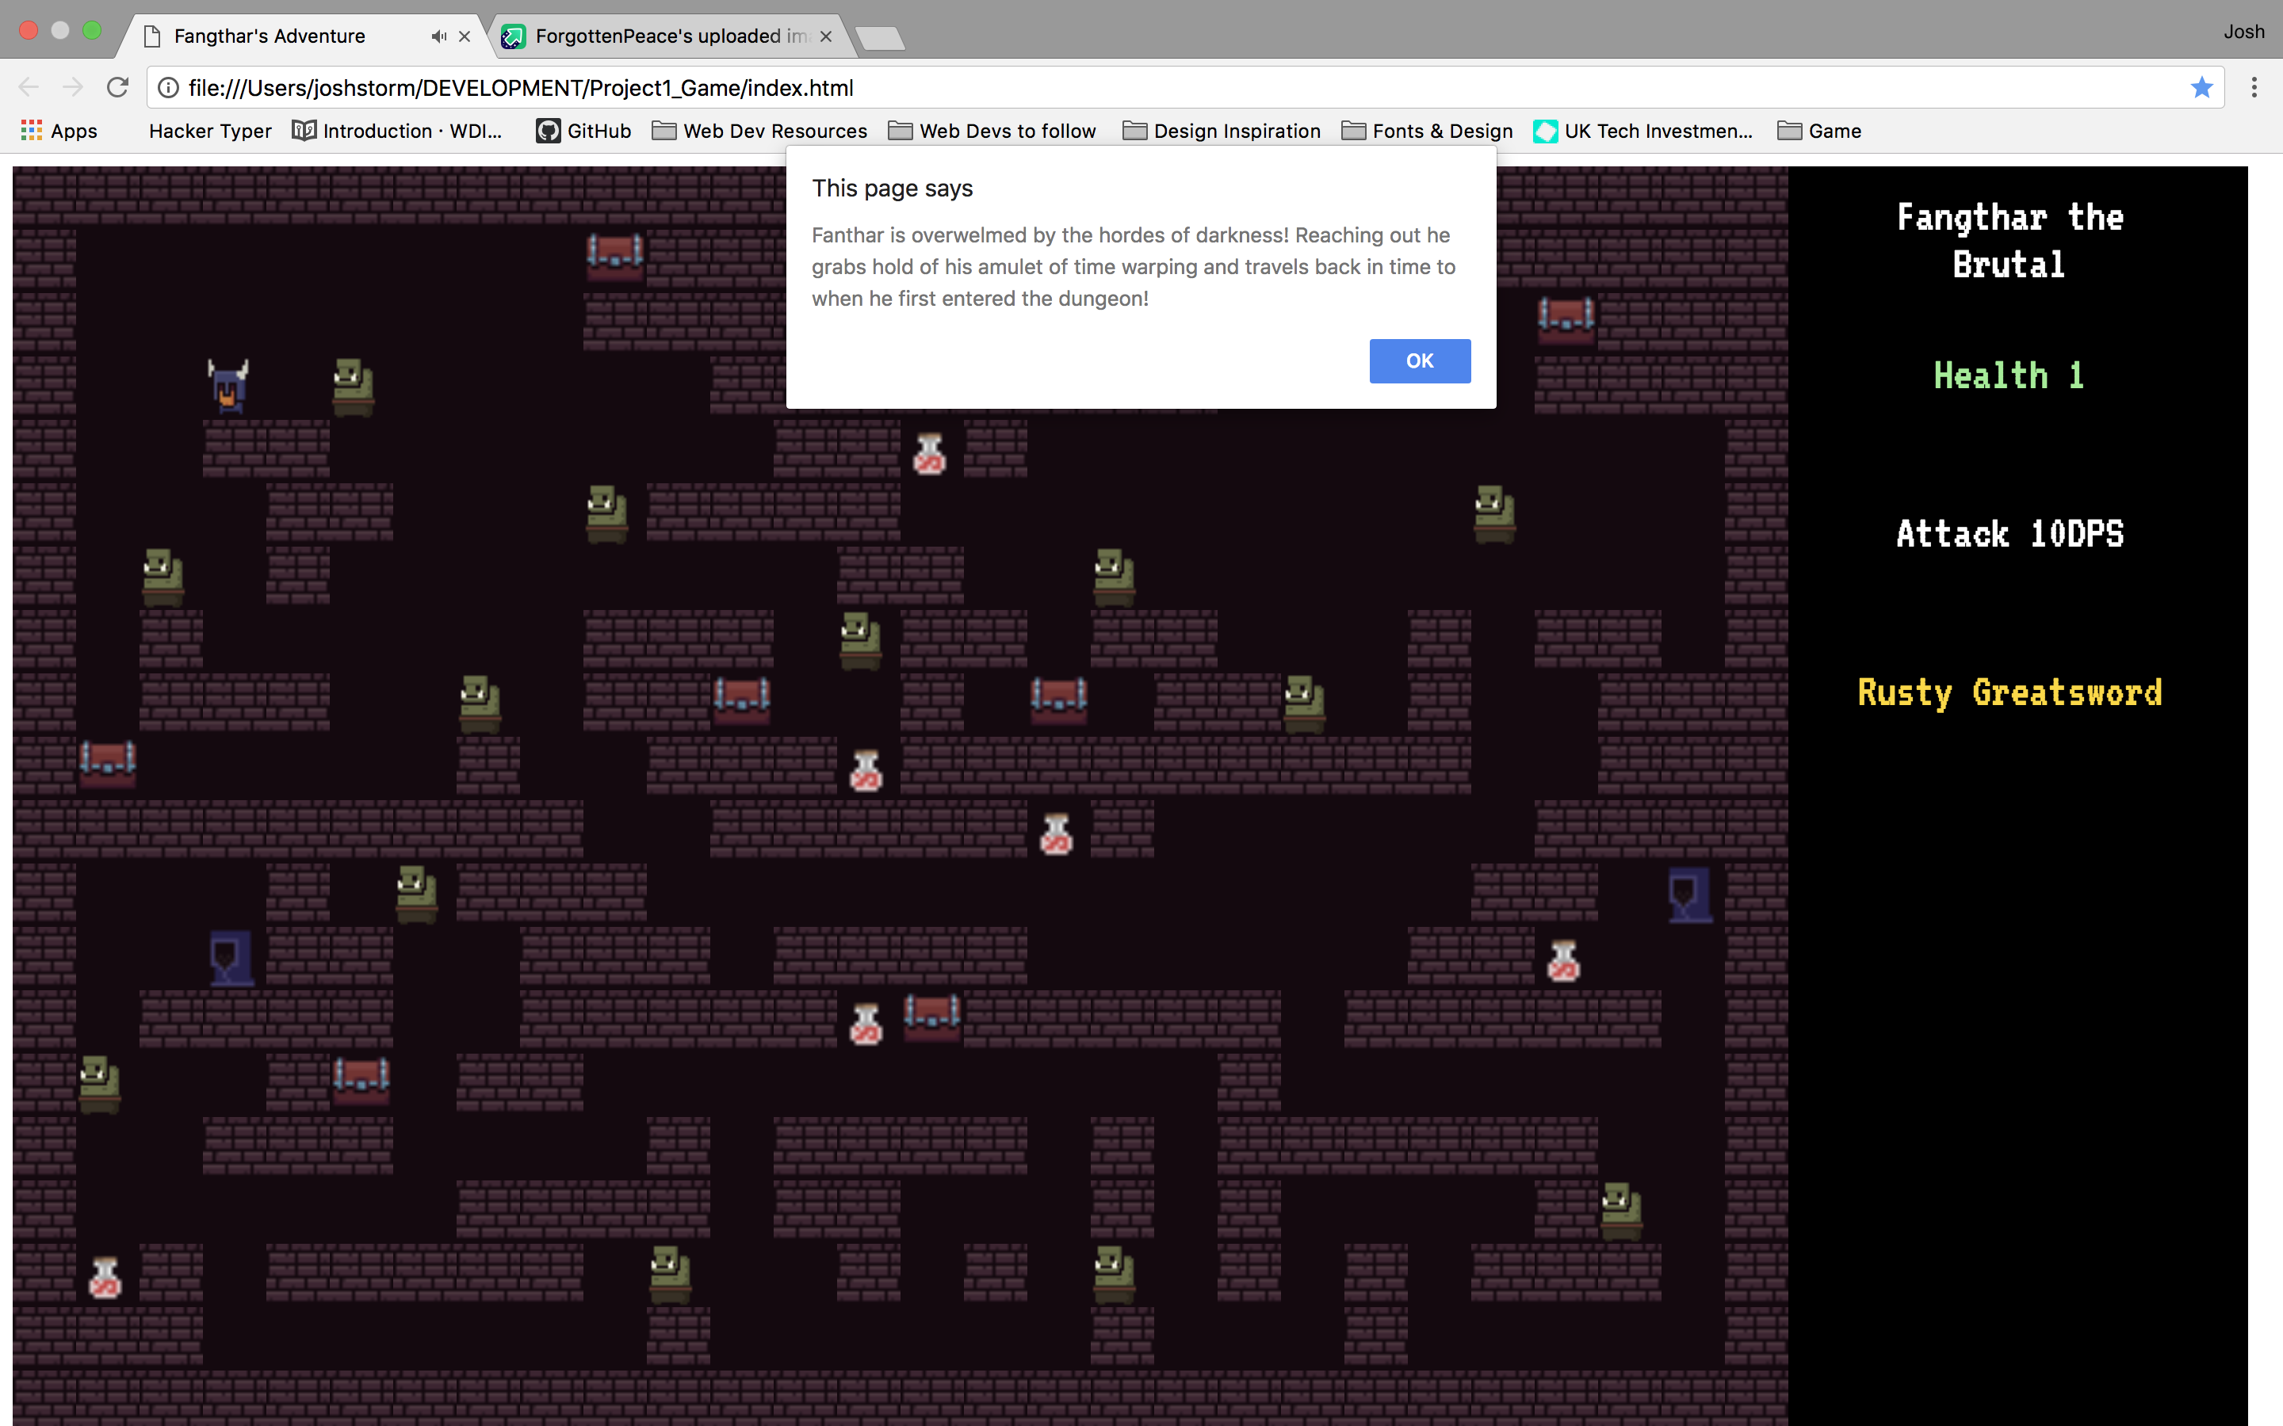Mute audio icon on Fangthar's Adventure tab

438,36
